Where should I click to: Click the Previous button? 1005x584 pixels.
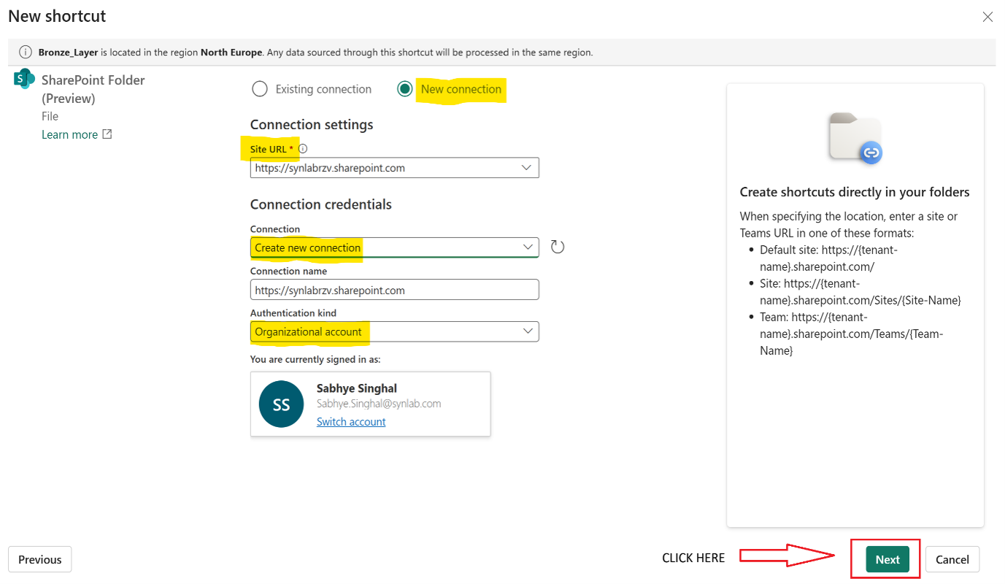[40, 559]
